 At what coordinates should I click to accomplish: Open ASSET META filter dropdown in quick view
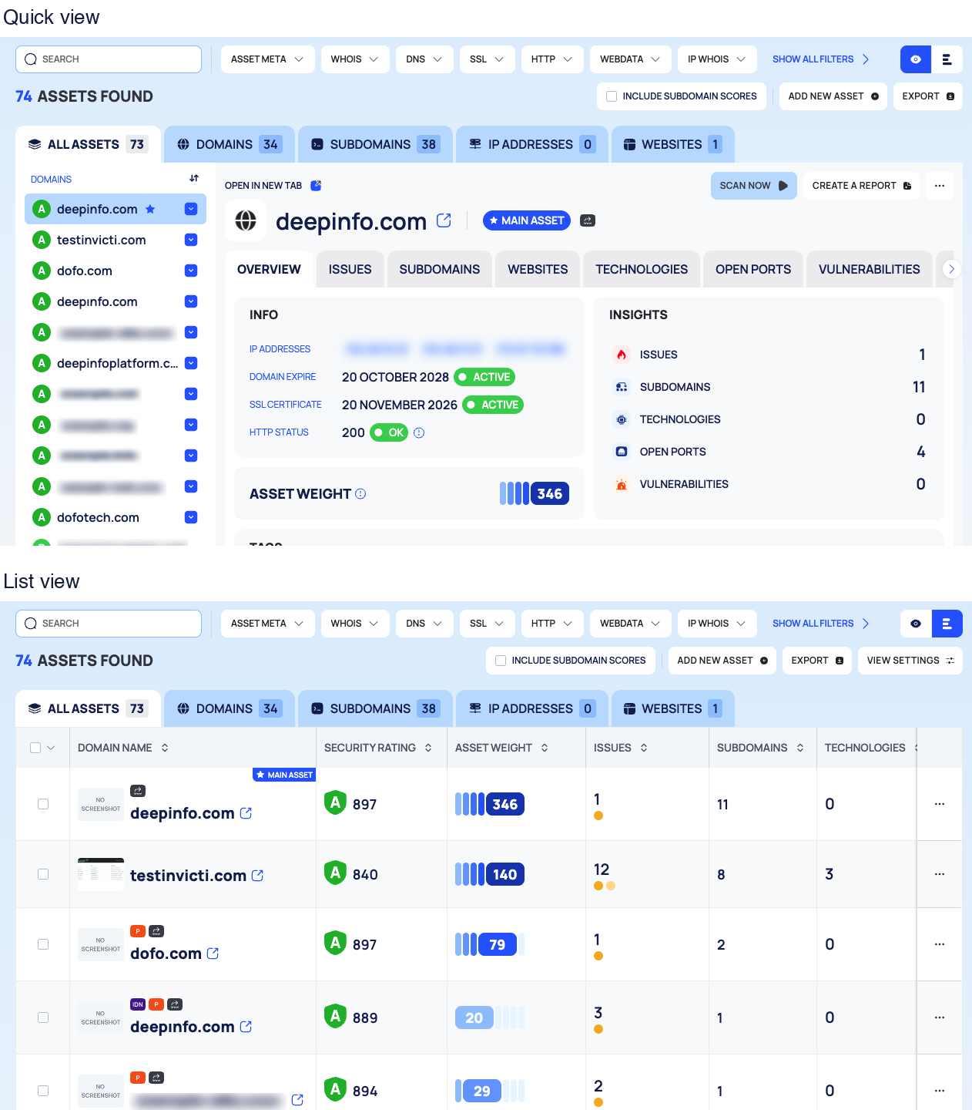click(267, 59)
